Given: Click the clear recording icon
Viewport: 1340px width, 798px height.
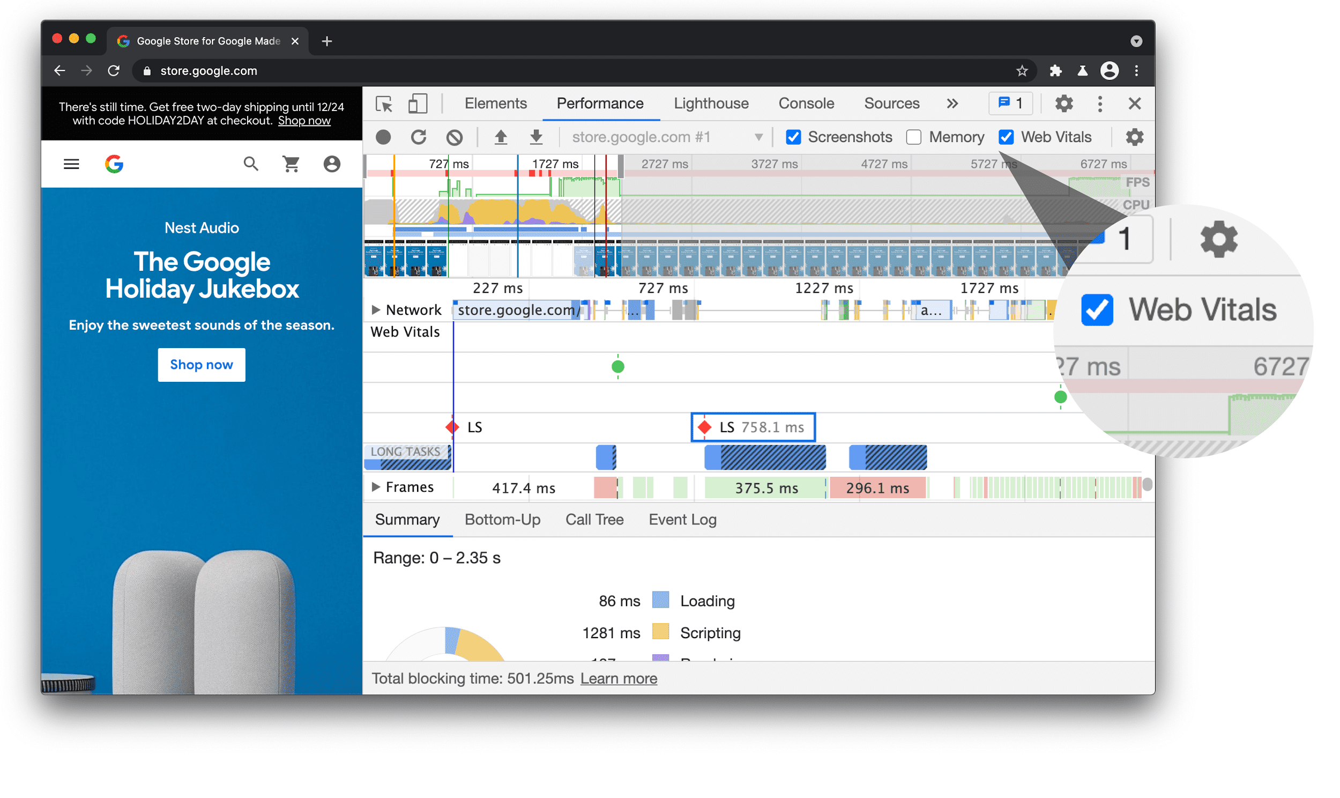Looking at the screenshot, I should (x=455, y=136).
